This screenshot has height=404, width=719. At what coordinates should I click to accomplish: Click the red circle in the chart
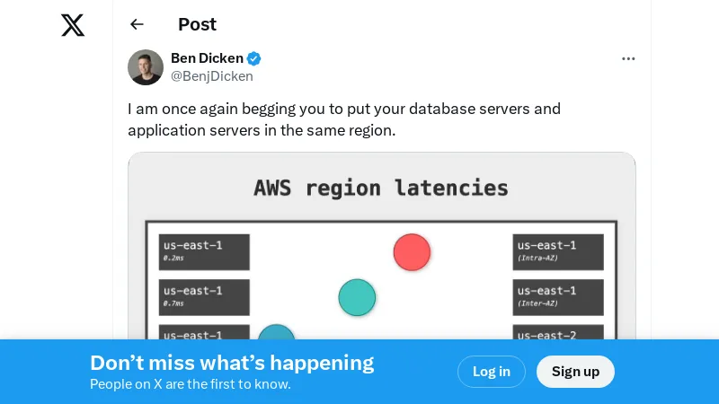click(x=412, y=252)
